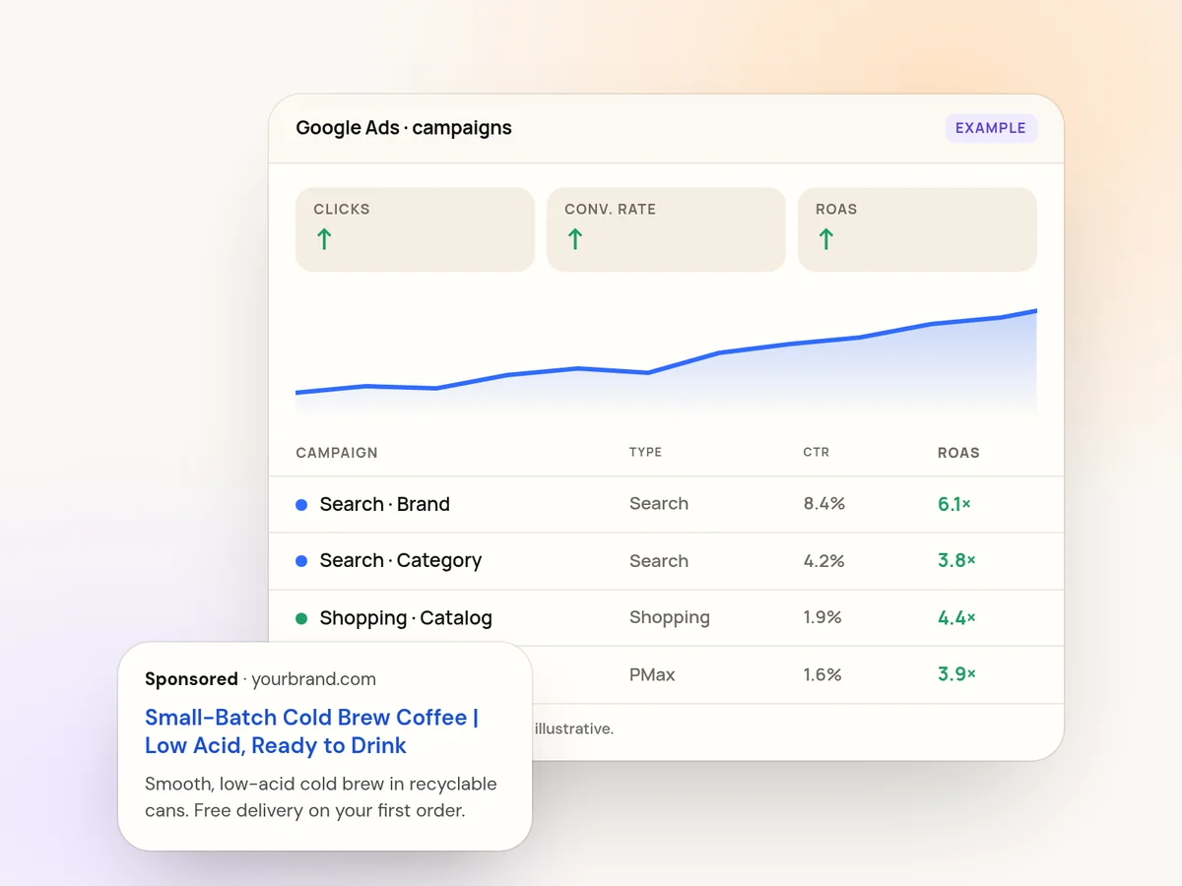Click the PMax type cell

[652, 674]
